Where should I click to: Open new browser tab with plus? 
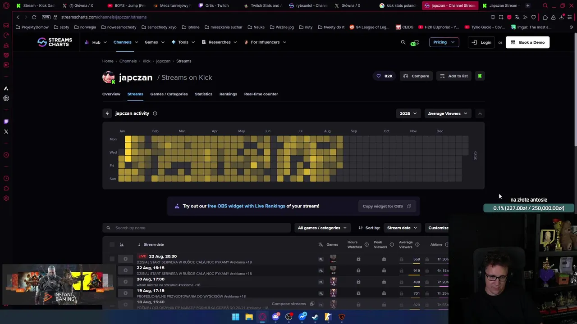tap(527, 5)
